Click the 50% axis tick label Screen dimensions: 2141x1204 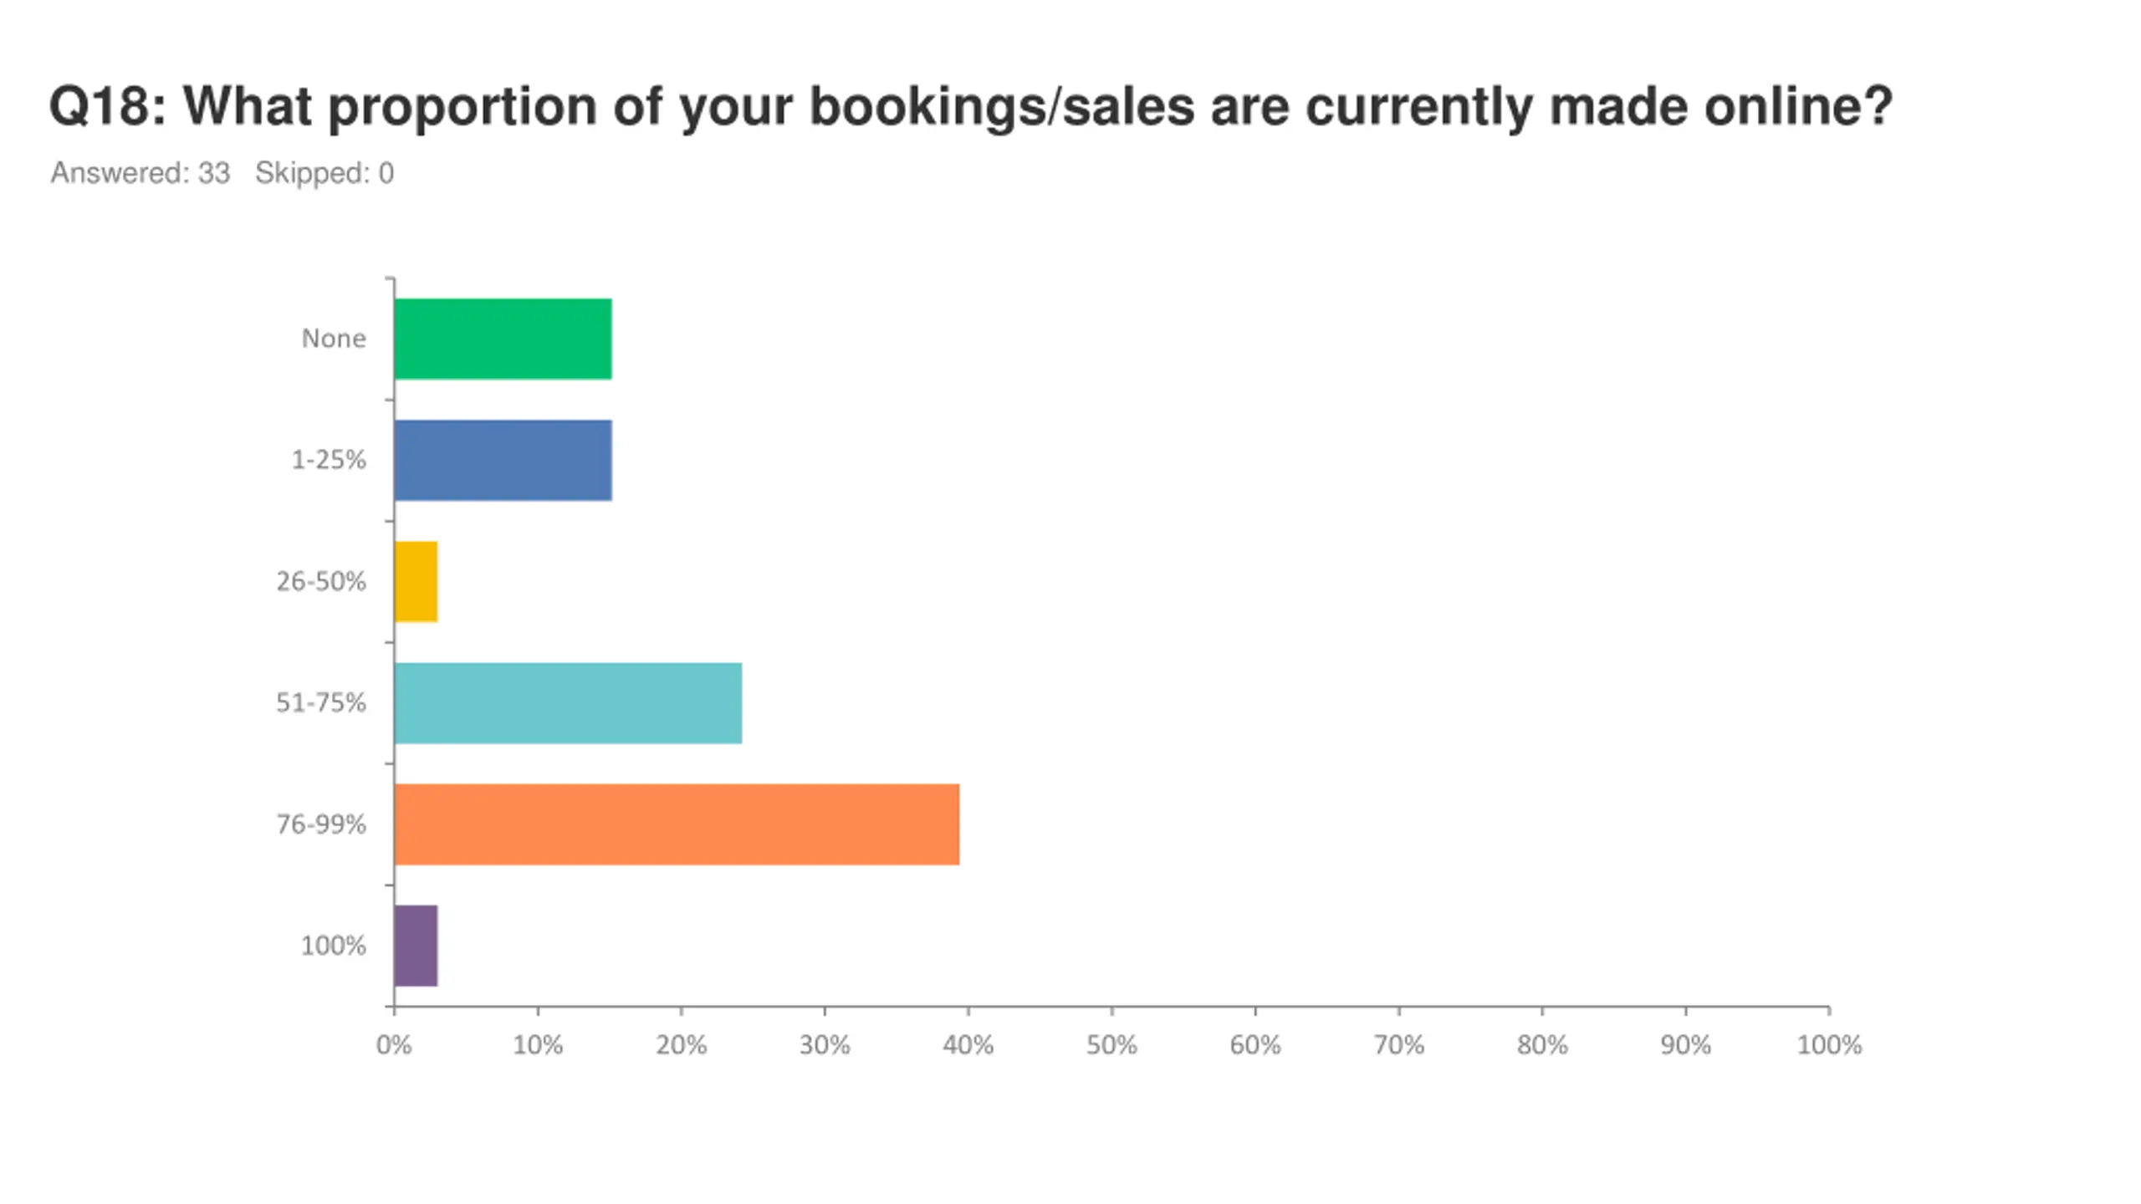1111,1045
